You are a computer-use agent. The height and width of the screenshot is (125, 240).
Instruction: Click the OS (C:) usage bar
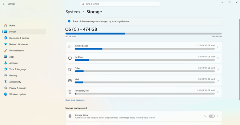coord(144,34)
